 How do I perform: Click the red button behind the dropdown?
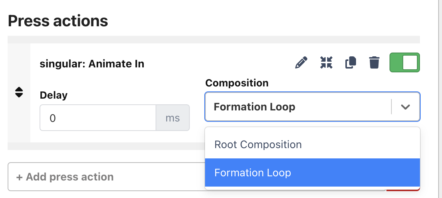pyautogui.click(x=403, y=189)
